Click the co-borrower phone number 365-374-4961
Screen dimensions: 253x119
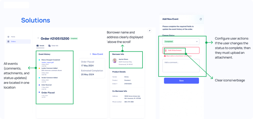pyautogui.click(x=129, y=102)
